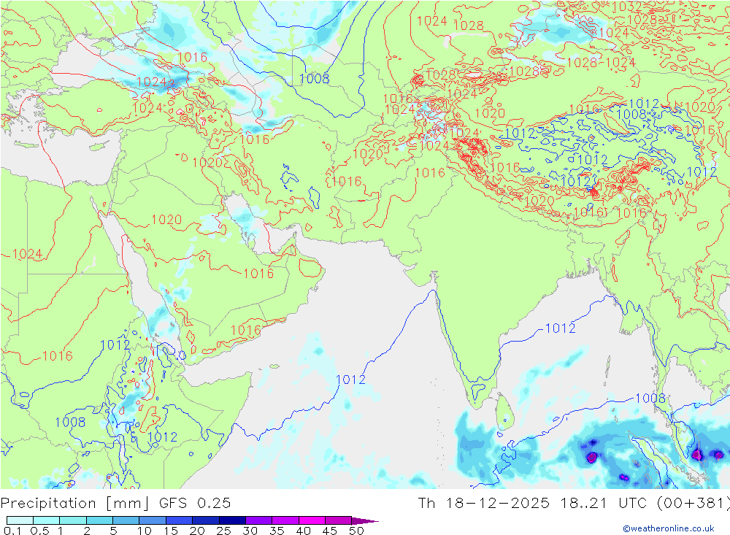
Task: Click the legend value '0.1'
Action: tap(12, 531)
